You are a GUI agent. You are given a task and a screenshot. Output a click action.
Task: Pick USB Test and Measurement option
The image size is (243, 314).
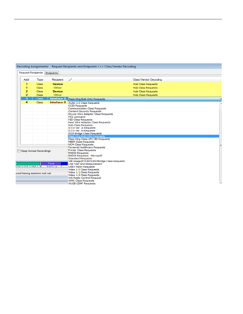tap(85, 164)
